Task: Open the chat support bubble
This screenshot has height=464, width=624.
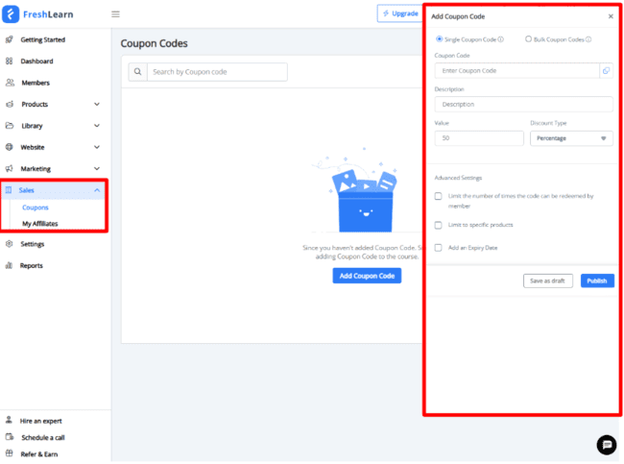Action: (607, 445)
